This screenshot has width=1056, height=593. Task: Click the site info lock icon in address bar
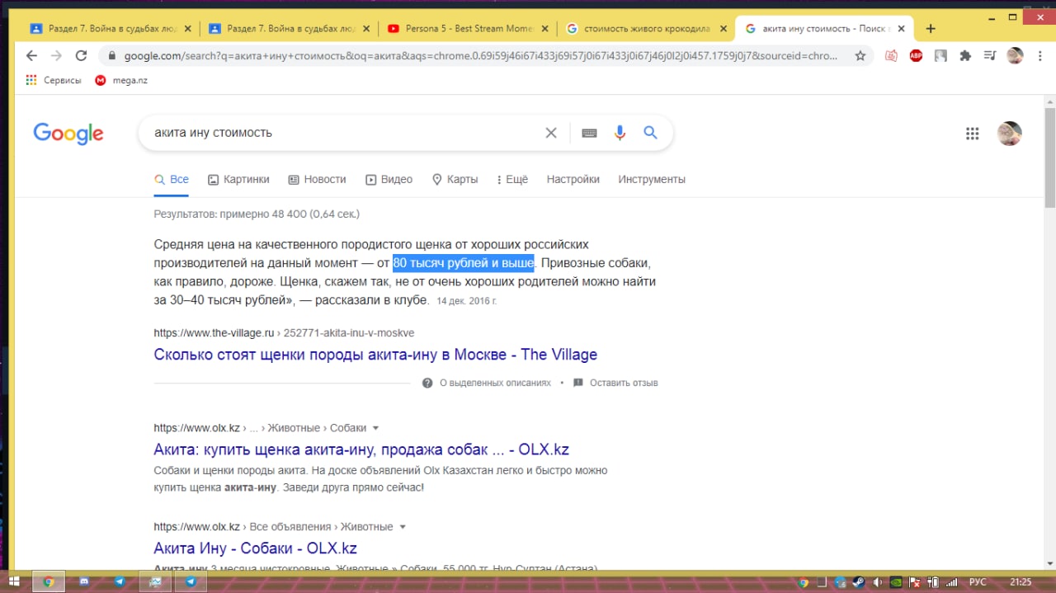111,56
